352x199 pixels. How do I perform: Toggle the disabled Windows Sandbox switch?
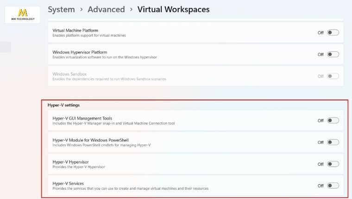(333, 76)
